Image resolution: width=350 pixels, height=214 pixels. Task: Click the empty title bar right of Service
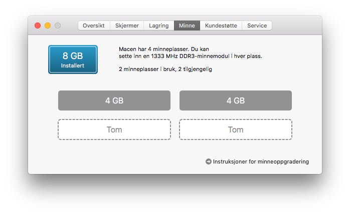coord(296,25)
